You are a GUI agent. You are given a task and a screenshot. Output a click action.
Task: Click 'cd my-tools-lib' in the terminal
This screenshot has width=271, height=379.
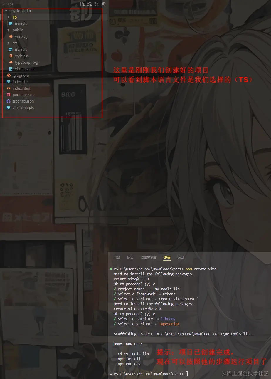click(x=133, y=354)
